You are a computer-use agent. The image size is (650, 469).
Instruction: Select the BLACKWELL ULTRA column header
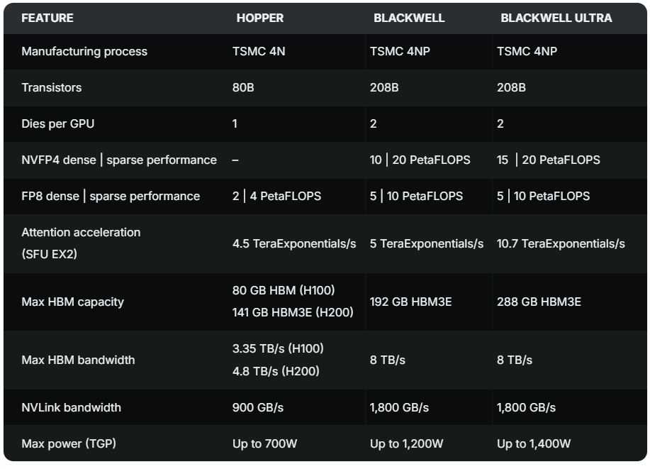click(556, 18)
